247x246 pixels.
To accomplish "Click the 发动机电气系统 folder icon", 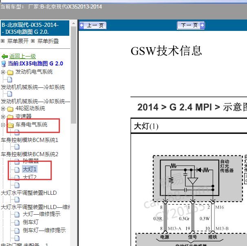I will tap(10, 72).
